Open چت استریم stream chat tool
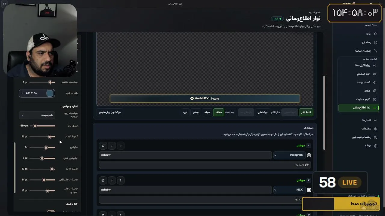This screenshot has height=216, width=385. pos(358,74)
